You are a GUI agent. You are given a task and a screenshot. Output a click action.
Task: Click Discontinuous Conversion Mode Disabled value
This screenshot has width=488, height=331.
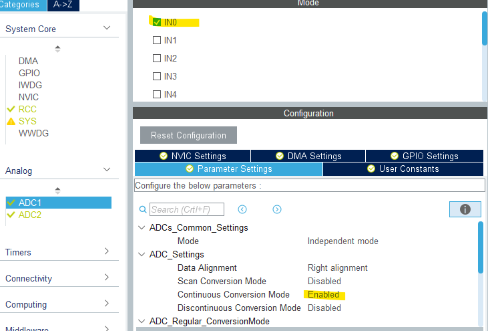click(x=324, y=308)
